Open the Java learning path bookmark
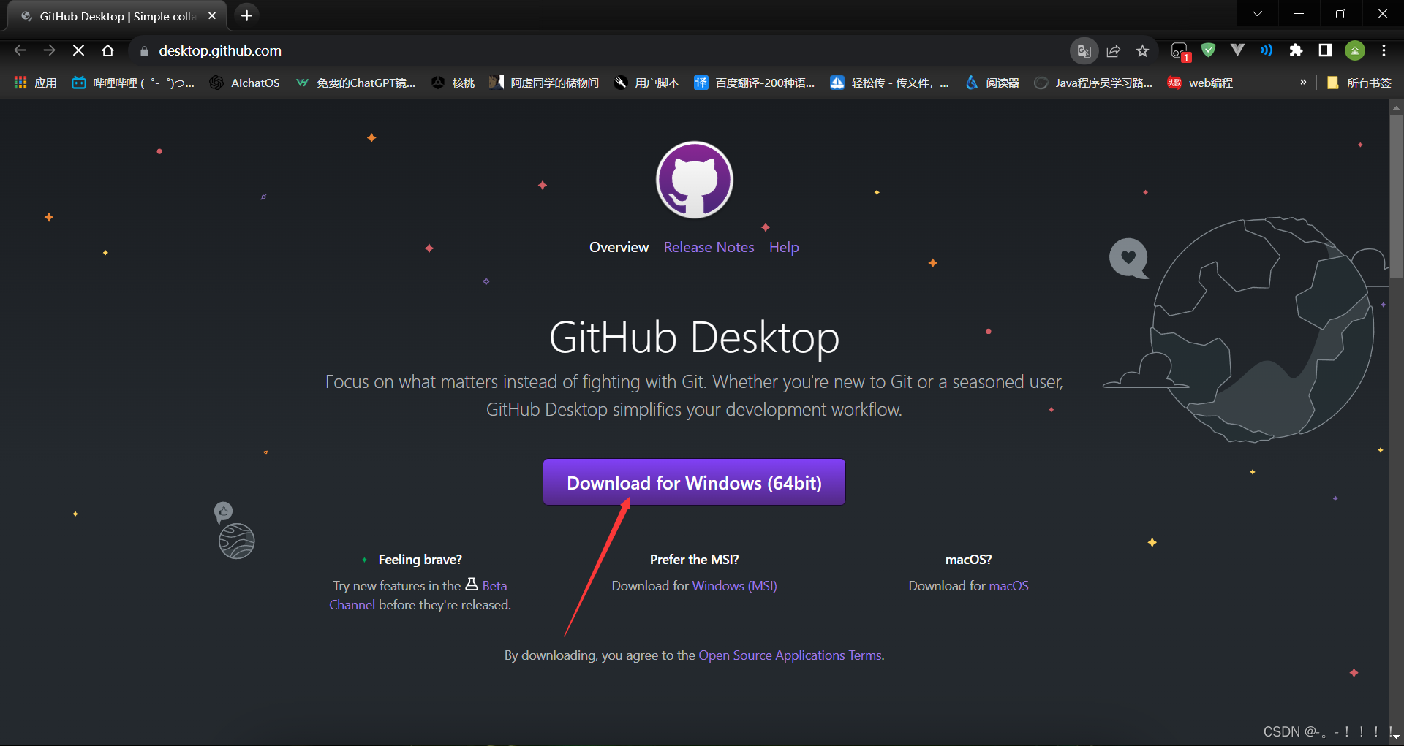This screenshot has height=746, width=1404. click(x=1093, y=83)
